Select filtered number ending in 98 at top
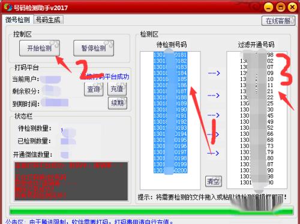Viewport: 300px width, 224px height. tap(257, 55)
